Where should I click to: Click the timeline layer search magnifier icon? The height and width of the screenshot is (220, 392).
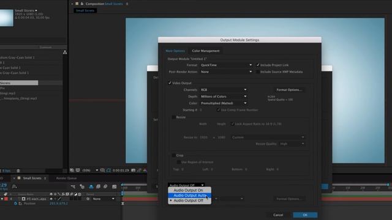tap(14, 186)
